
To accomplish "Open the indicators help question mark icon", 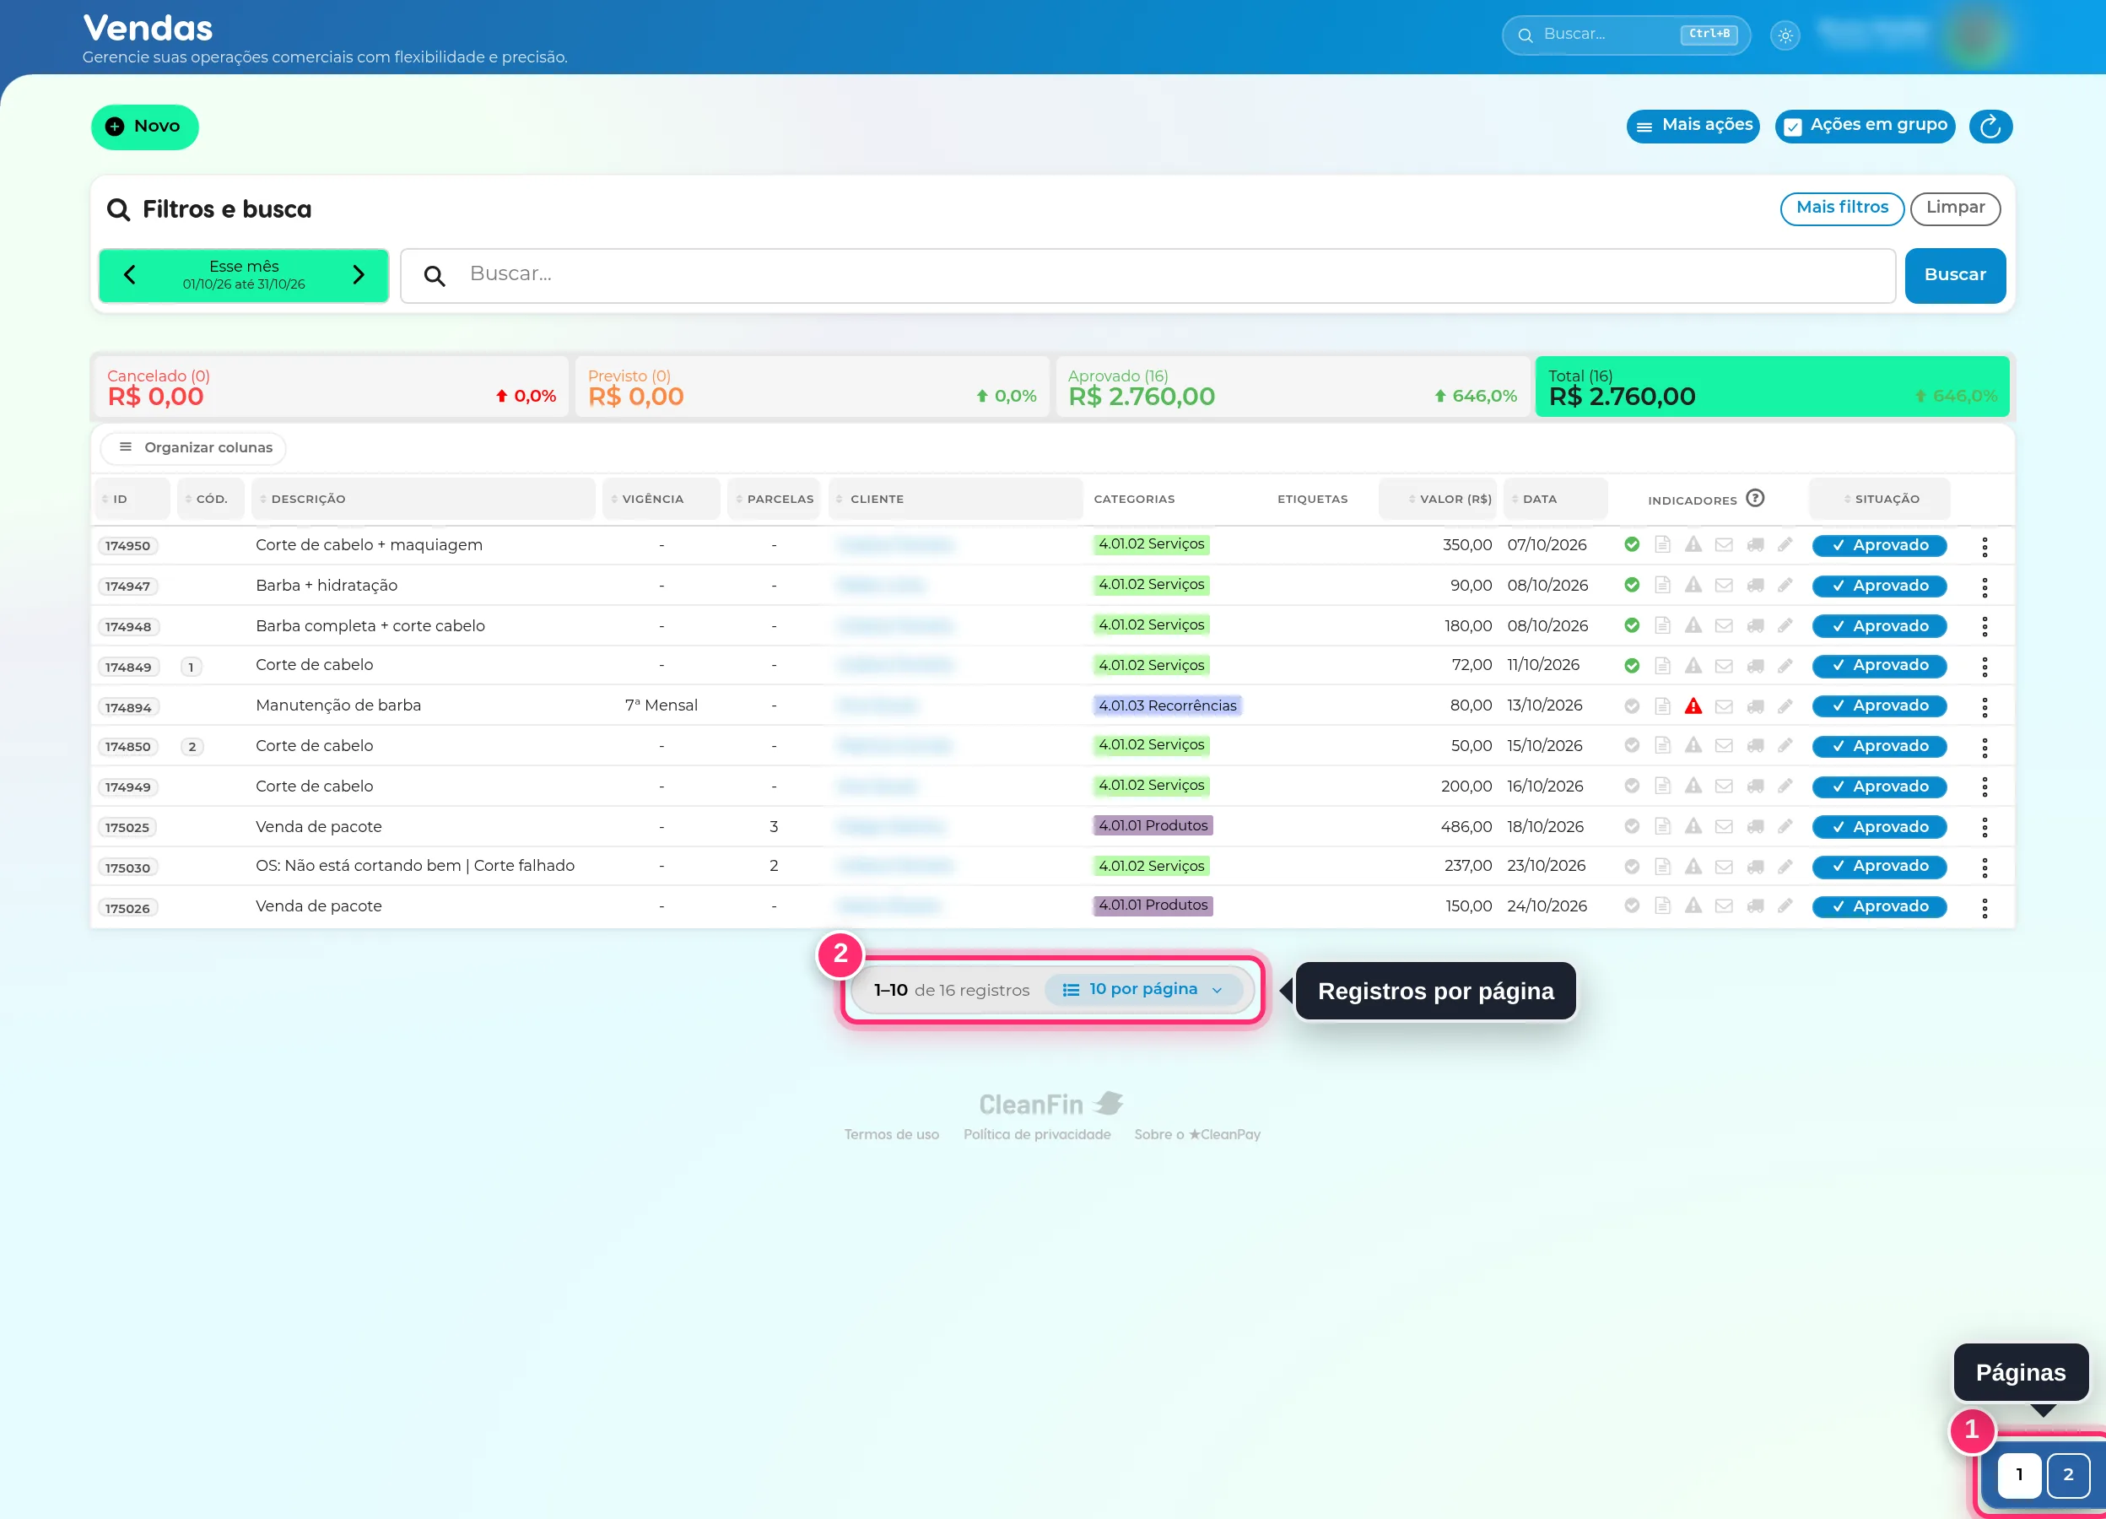I will [1754, 499].
